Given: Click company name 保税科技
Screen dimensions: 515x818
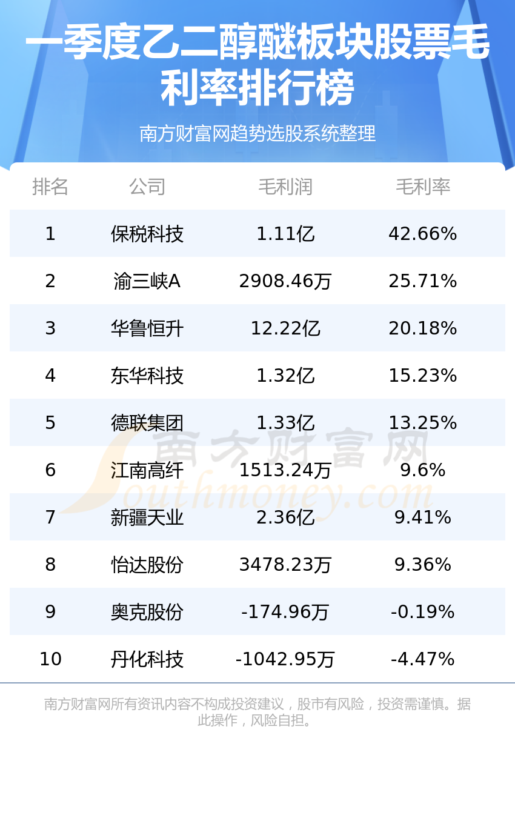Looking at the screenshot, I should tap(147, 234).
